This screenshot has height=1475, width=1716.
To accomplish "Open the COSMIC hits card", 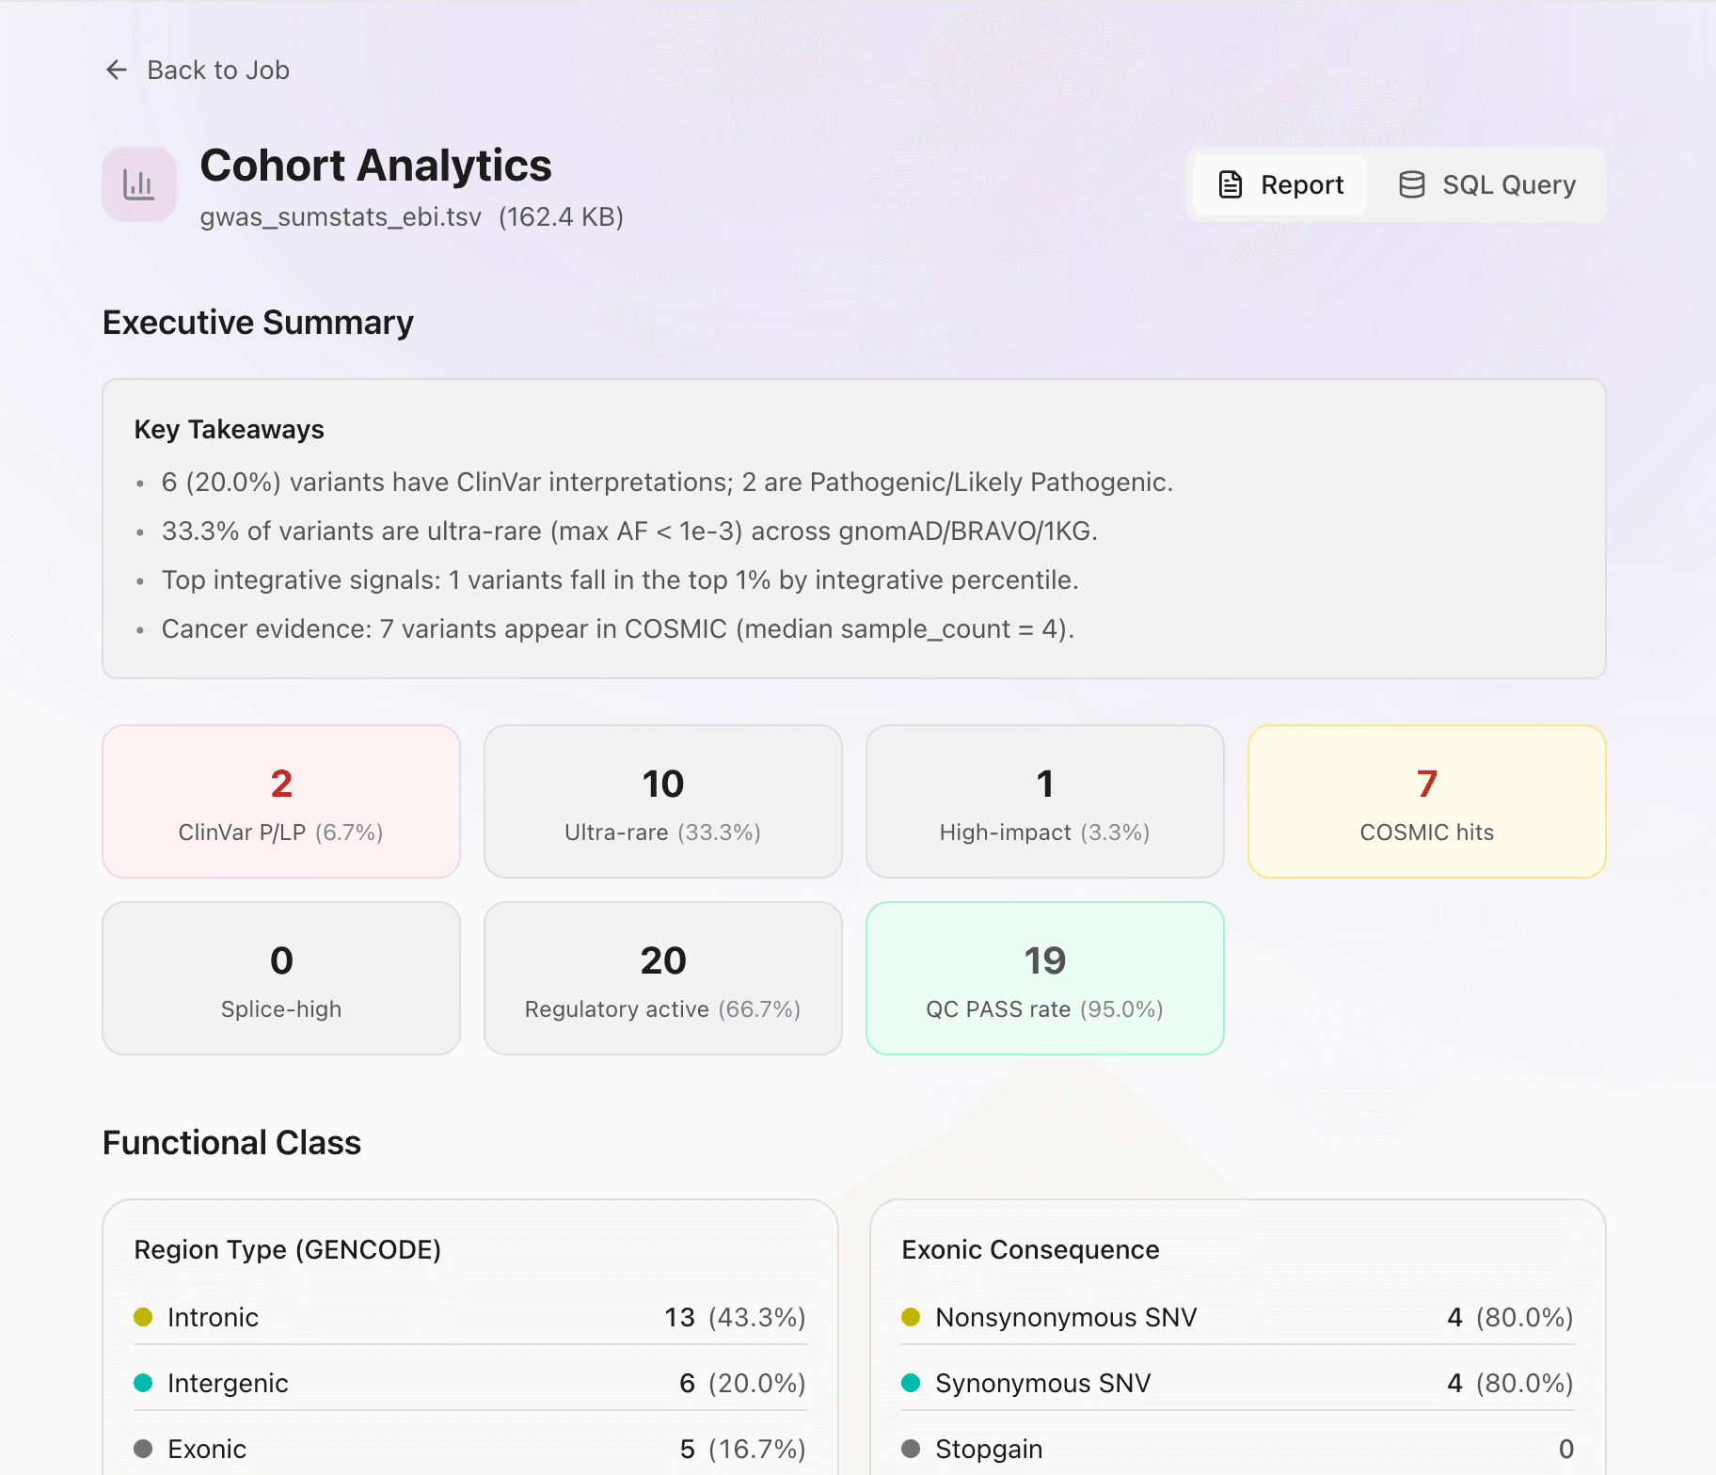I will tap(1427, 801).
